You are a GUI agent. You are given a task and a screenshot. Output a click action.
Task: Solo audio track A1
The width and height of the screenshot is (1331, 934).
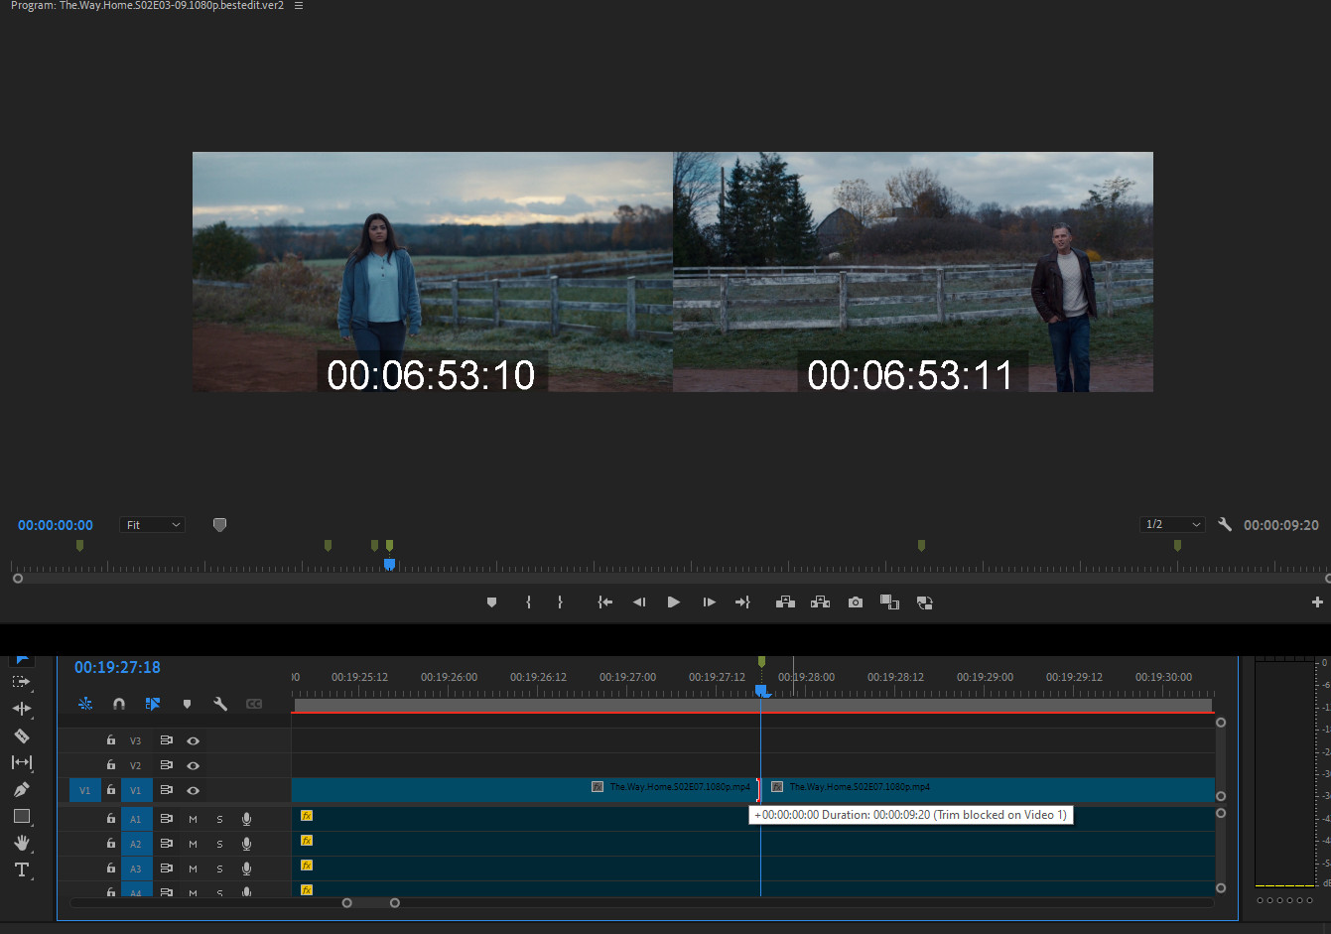pyautogui.click(x=219, y=819)
